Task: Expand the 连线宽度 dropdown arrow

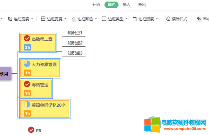Action: [32, 19]
